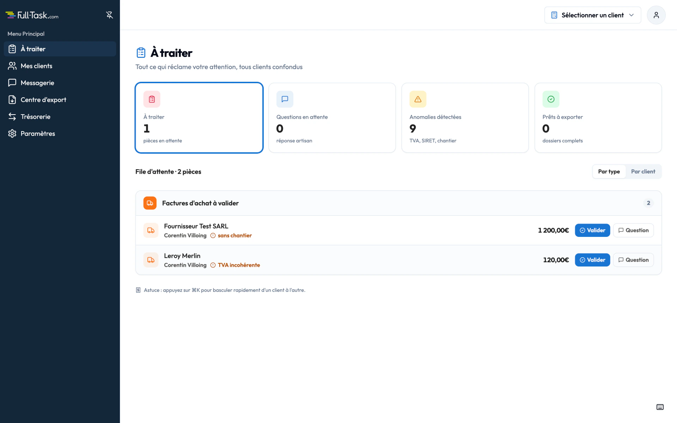This screenshot has width=677, height=423.
Task: Validate the Leroy Merlin invoice
Action: (592, 260)
